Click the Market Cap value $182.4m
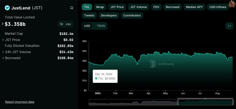 (x=66, y=34)
